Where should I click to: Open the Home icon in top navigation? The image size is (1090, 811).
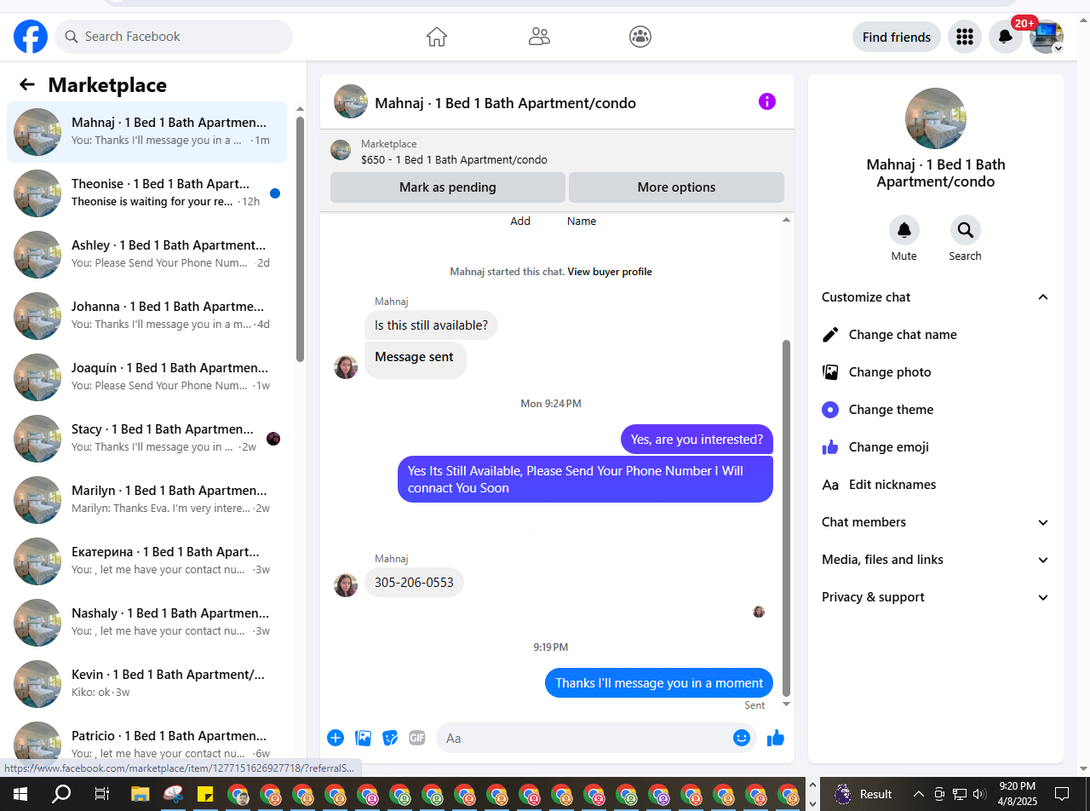tap(437, 37)
